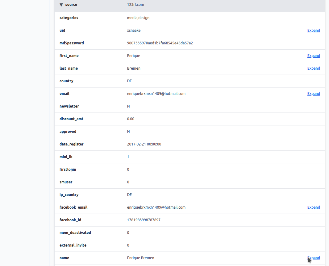329x266 pixels.
Task: Collapse the source section triangle
Action: [61, 5]
